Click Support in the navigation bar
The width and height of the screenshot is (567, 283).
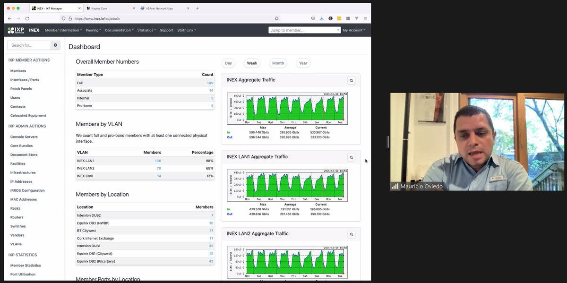166,30
